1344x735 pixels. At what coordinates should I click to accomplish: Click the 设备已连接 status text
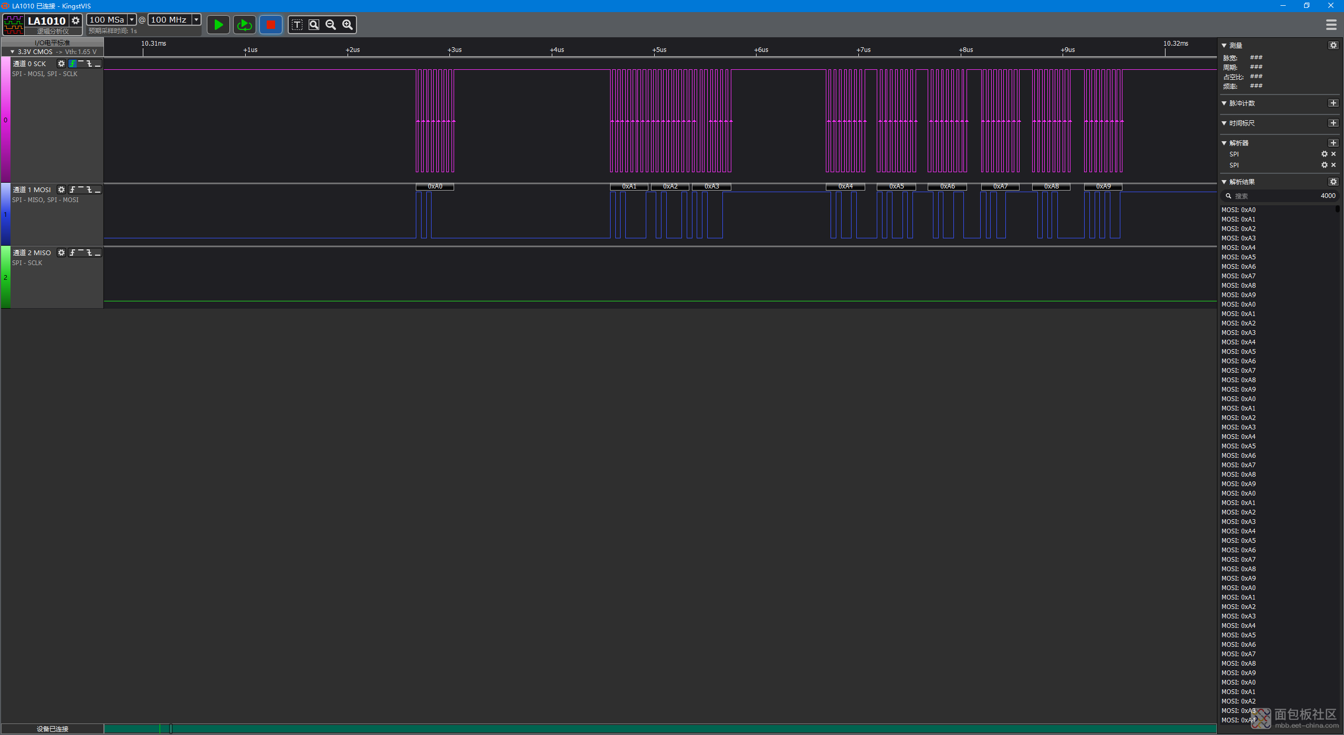click(52, 729)
